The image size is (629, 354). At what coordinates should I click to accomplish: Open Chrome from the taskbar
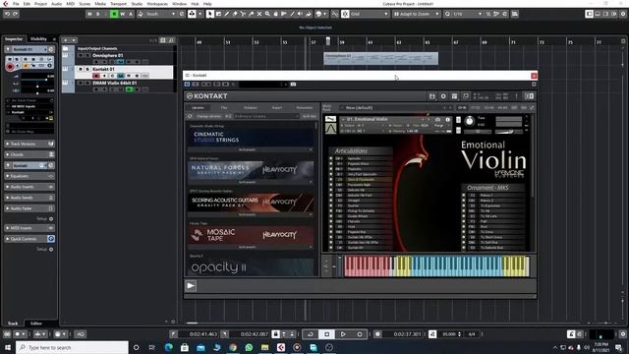click(x=233, y=347)
